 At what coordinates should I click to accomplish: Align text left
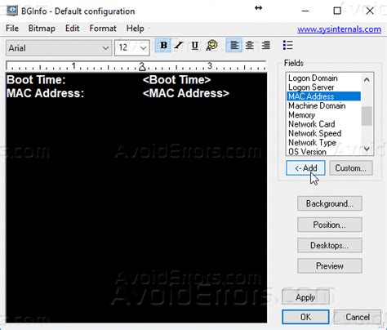click(x=234, y=45)
